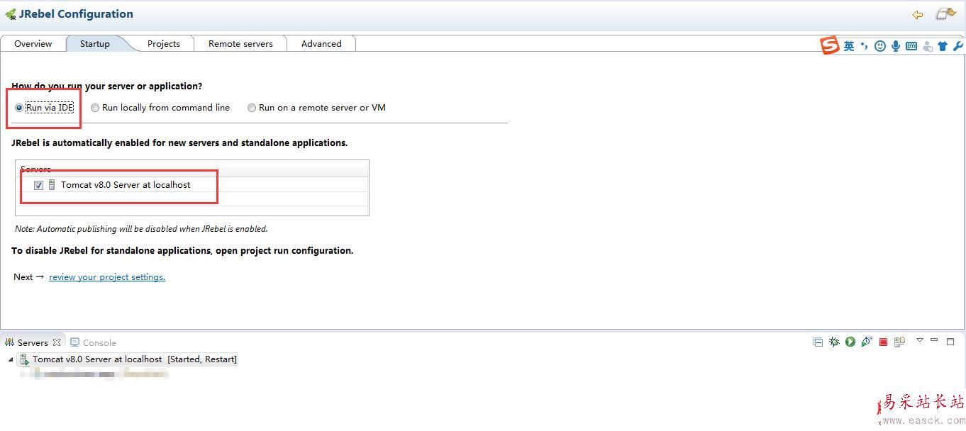The image size is (966, 431).
Task: Minimize the Servers view panel
Action: tap(934, 340)
